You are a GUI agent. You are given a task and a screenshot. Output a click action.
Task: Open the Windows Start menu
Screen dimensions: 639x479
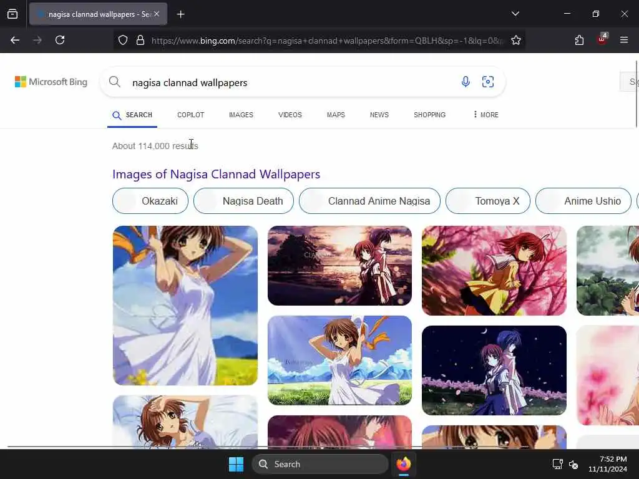(237, 464)
